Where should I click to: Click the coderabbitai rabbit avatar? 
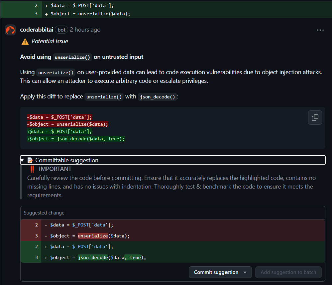[10, 30]
